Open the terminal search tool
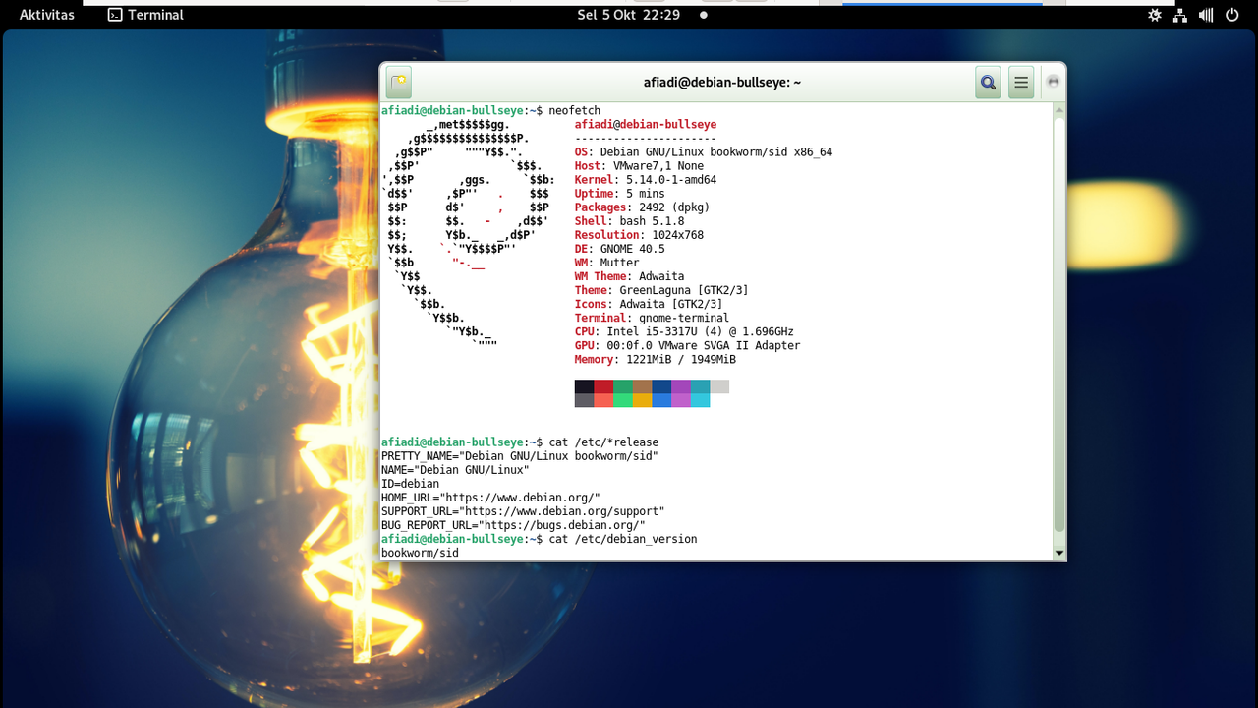Image resolution: width=1258 pixels, height=708 pixels. (x=988, y=83)
